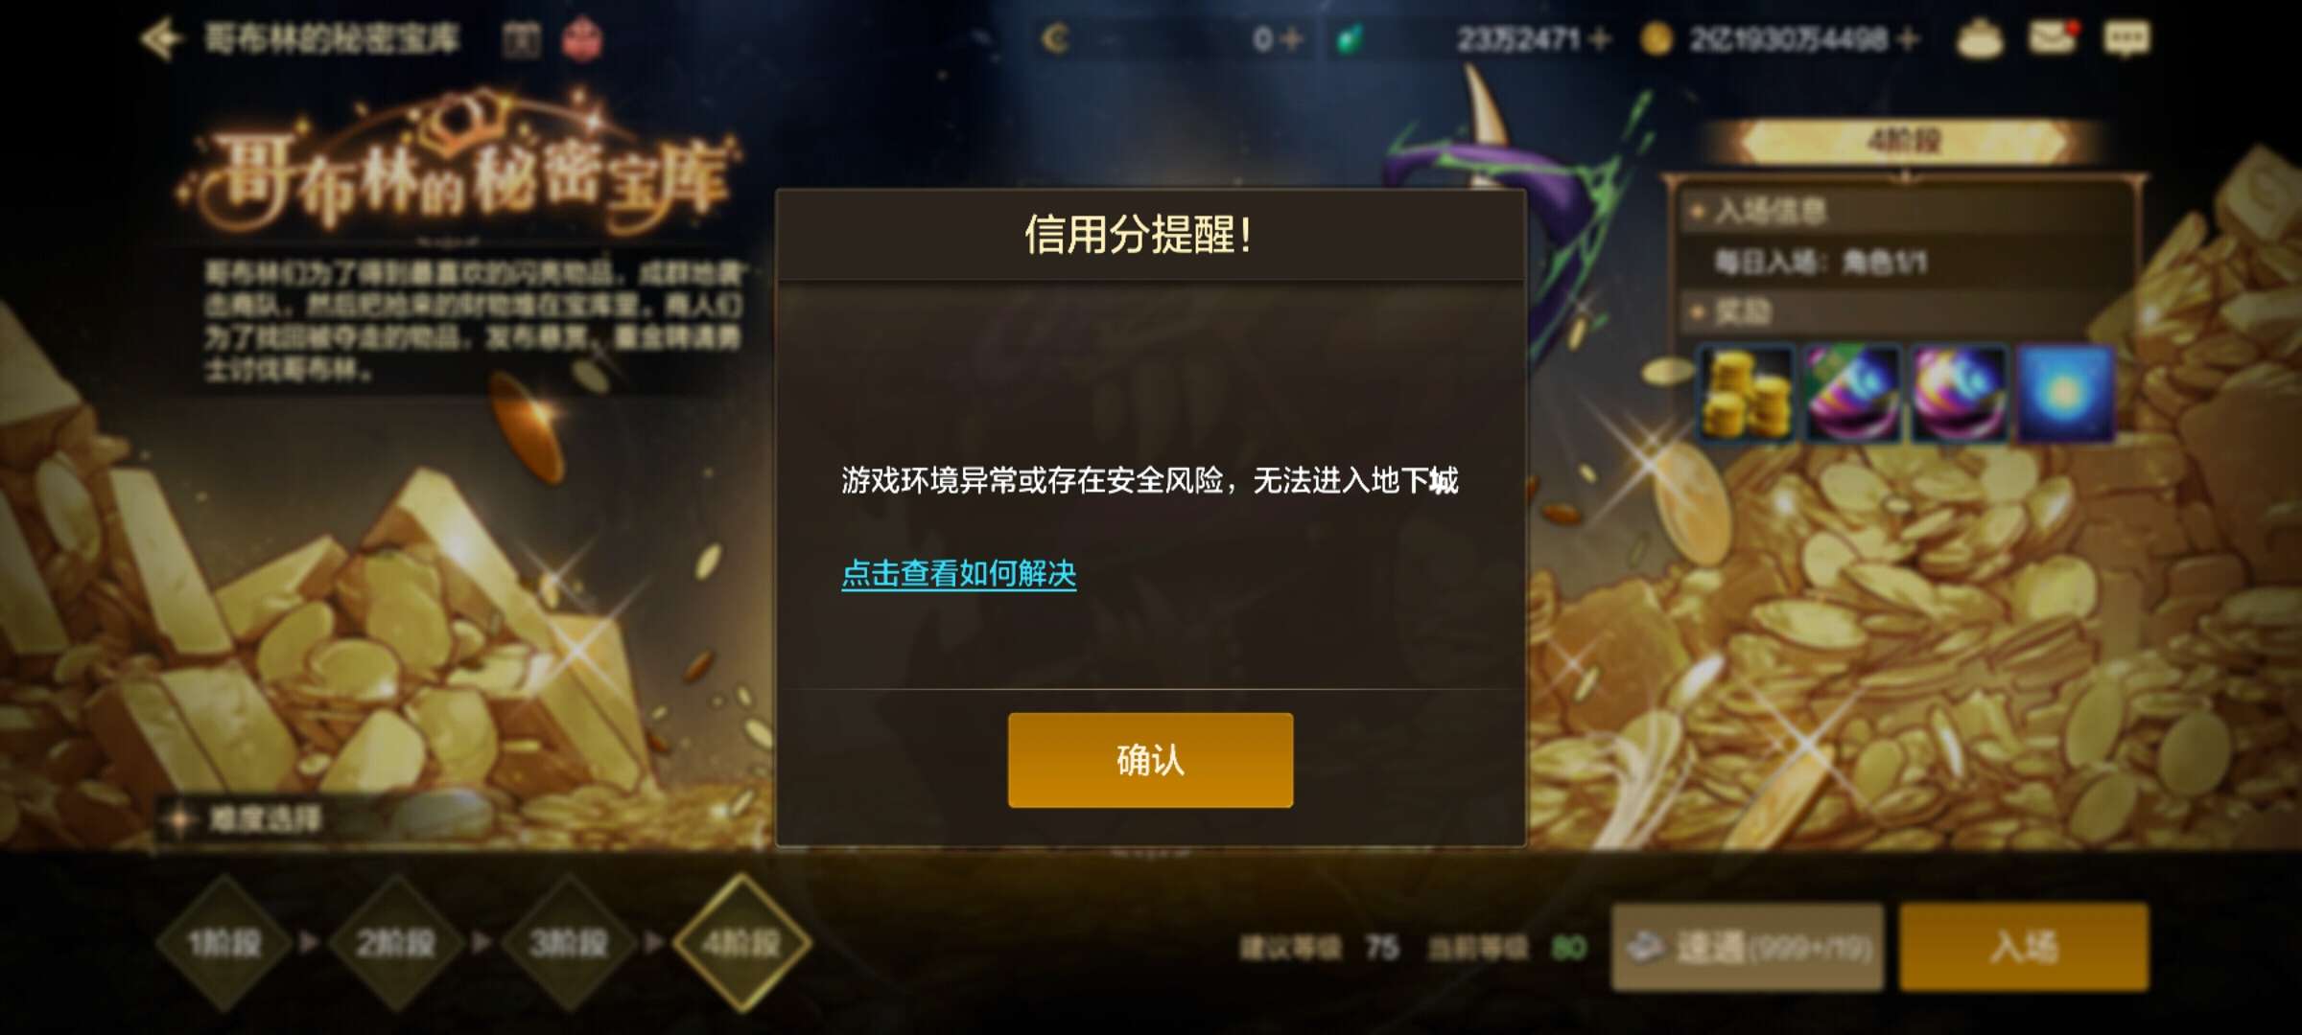Click the 入场 enter button

(2024, 947)
